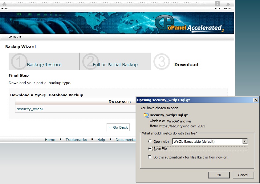
Task: Click Download a MySQL Database Backup heading
Action: [47, 95]
